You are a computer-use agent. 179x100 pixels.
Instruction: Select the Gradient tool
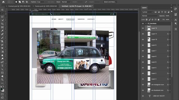click(2, 52)
